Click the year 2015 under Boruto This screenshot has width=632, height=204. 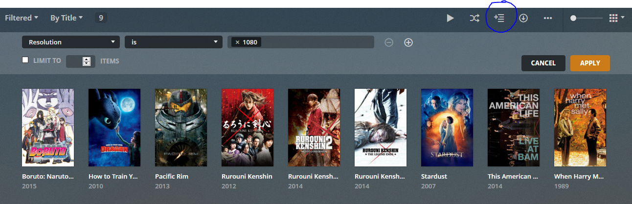(28, 186)
